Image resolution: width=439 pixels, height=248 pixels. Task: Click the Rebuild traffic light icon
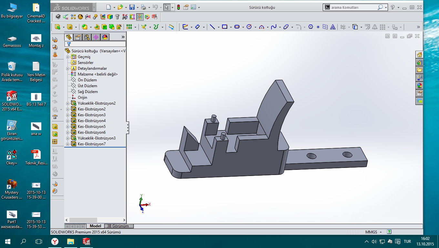pyautogui.click(x=179, y=7)
